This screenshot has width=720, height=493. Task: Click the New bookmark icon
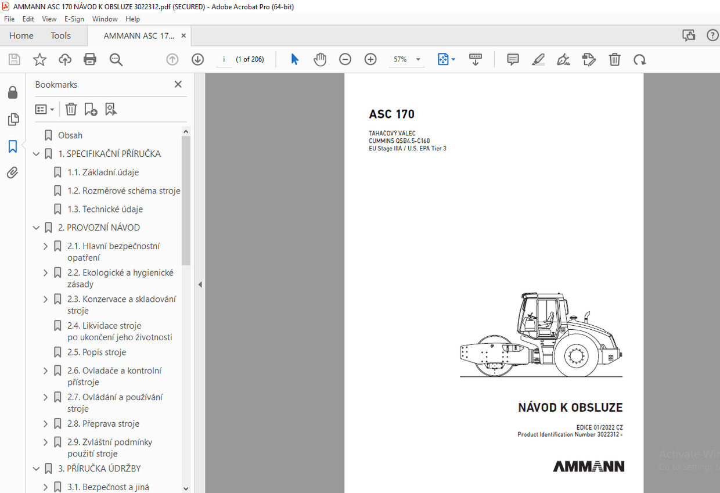(90, 109)
